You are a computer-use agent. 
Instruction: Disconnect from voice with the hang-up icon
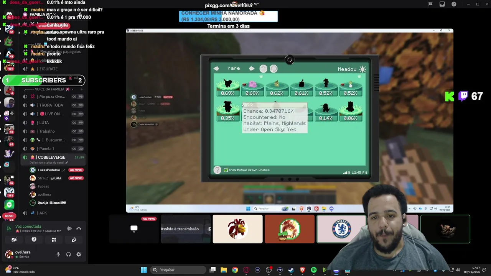coord(79,228)
